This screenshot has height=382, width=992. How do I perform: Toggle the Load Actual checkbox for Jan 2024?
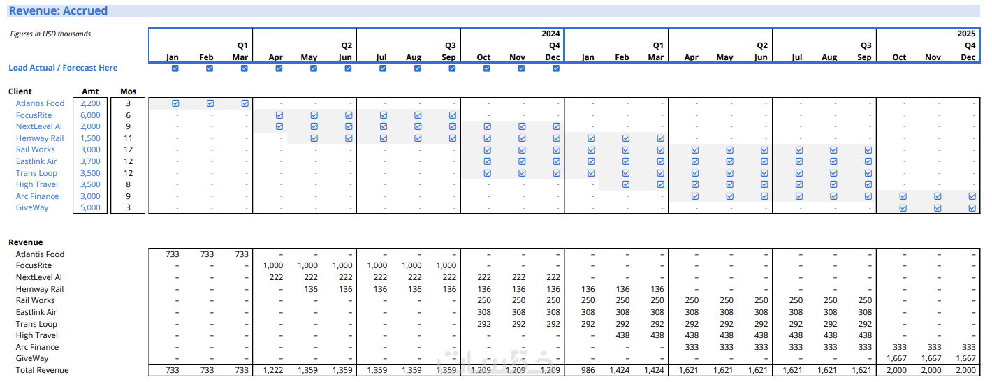(x=175, y=68)
